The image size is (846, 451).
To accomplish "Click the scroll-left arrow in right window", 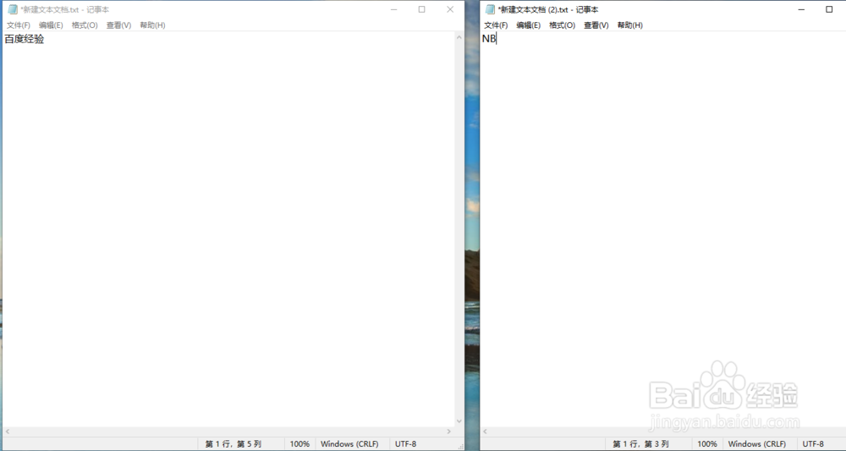I will tap(485, 431).
